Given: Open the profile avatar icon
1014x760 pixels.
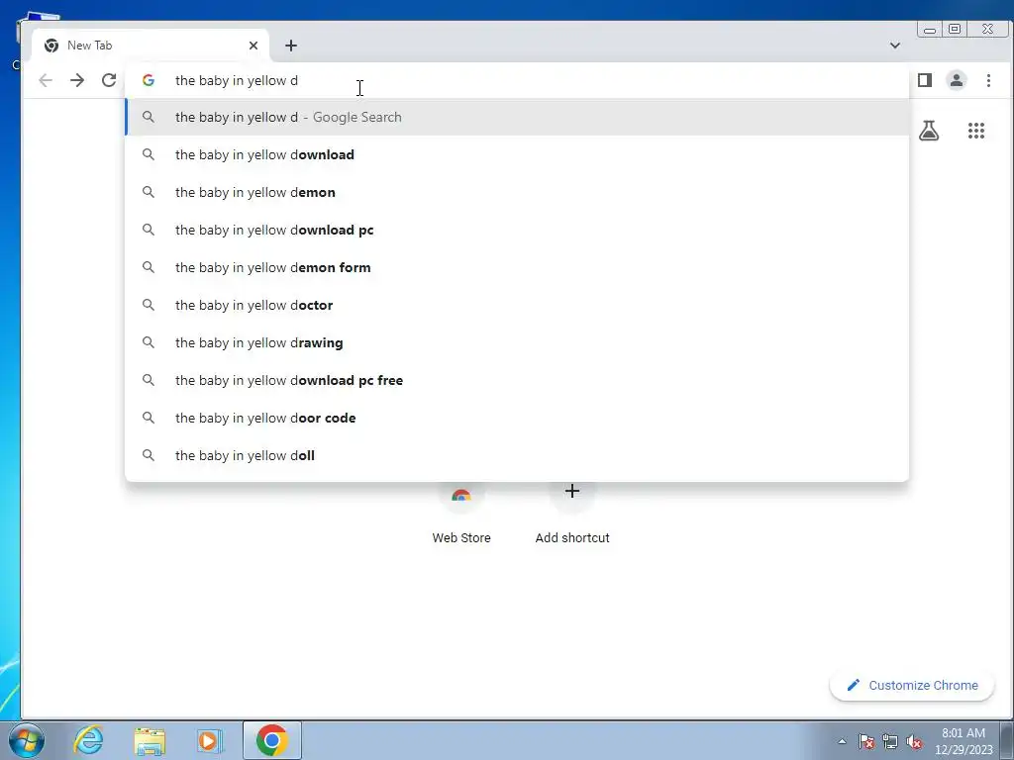Looking at the screenshot, I should point(956,80).
